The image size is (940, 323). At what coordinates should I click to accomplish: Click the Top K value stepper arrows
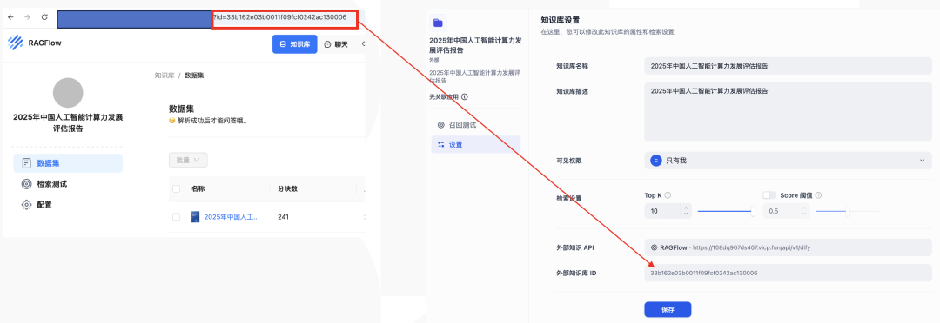coord(686,211)
